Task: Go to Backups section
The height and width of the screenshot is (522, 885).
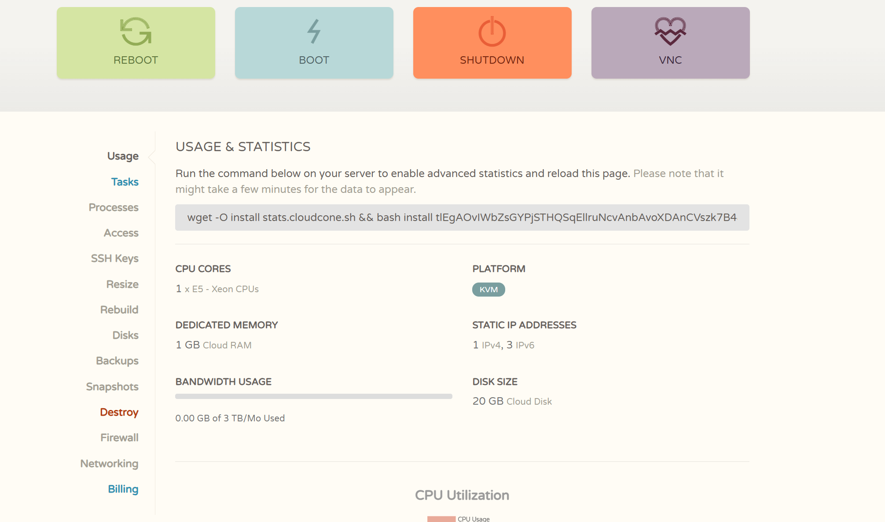Action: point(117,361)
